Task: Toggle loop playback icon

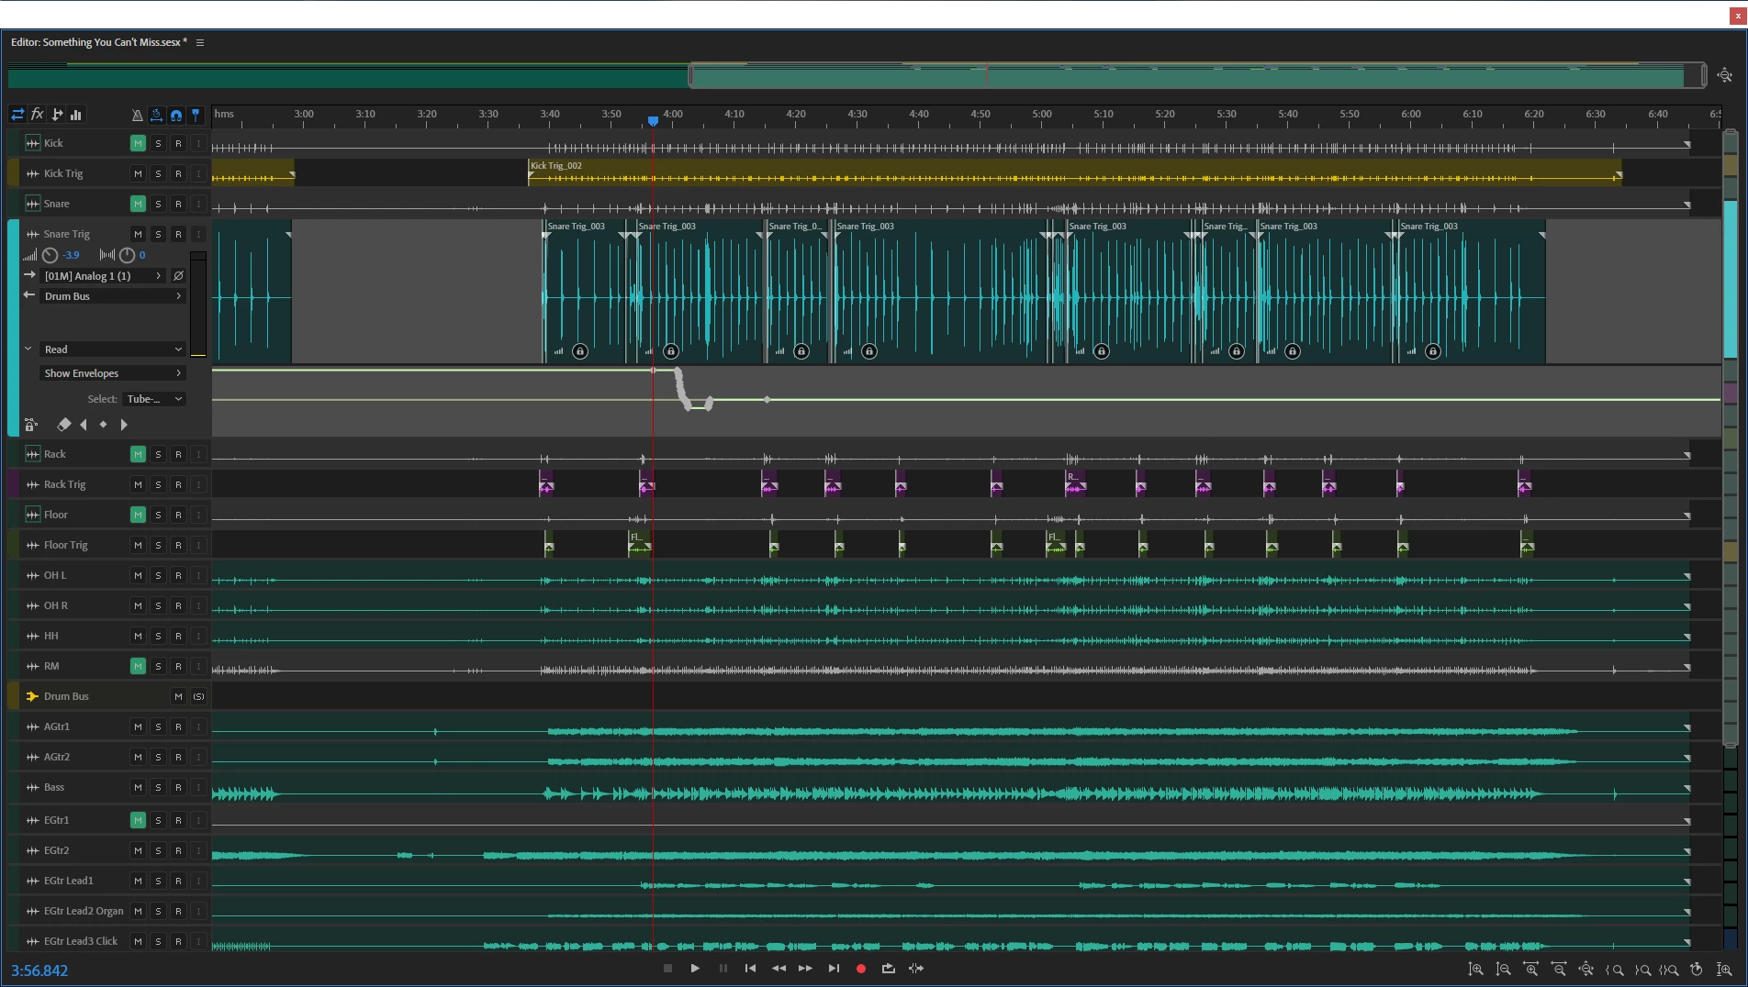Action: [x=889, y=969]
